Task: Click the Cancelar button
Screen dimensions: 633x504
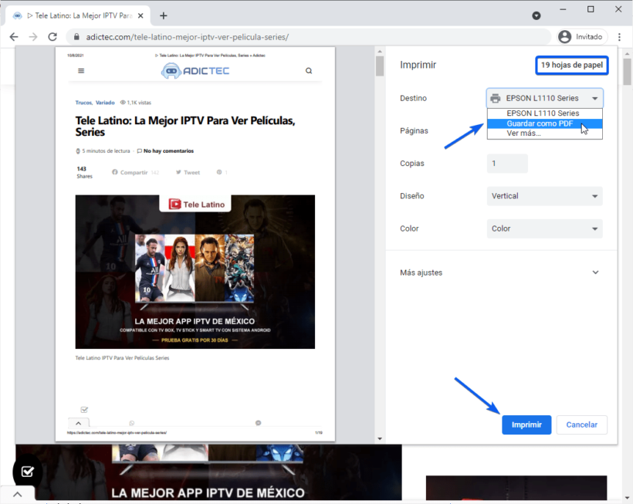Action: pyautogui.click(x=582, y=425)
